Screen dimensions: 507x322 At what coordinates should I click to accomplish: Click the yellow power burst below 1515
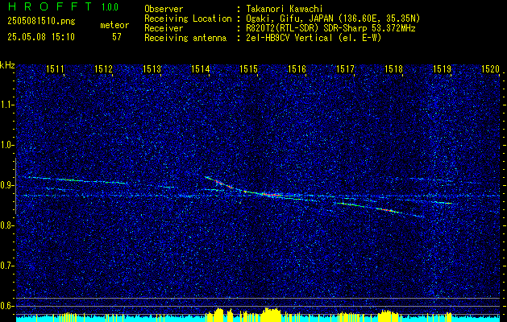(x=272, y=314)
